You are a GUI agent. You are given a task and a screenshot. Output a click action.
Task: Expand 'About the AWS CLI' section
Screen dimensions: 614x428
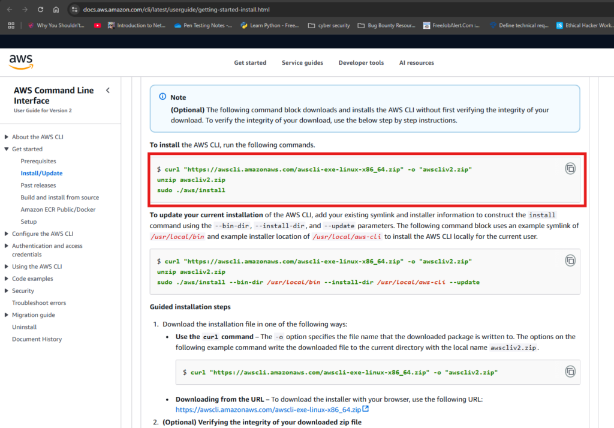pyautogui.click(x=6, y=137)
